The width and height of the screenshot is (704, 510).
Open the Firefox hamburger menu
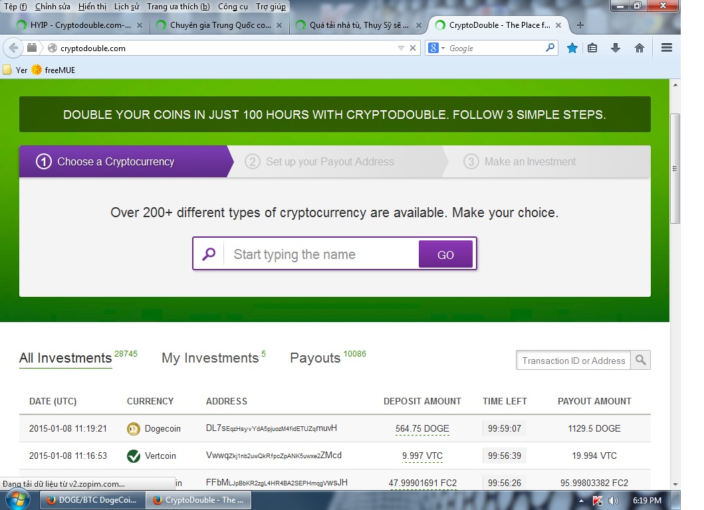[667, 48]
